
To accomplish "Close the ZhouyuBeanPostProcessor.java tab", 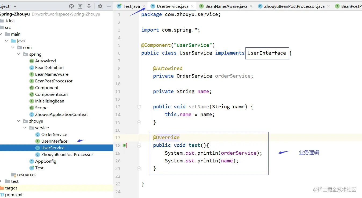I will [x=328, y=6].
